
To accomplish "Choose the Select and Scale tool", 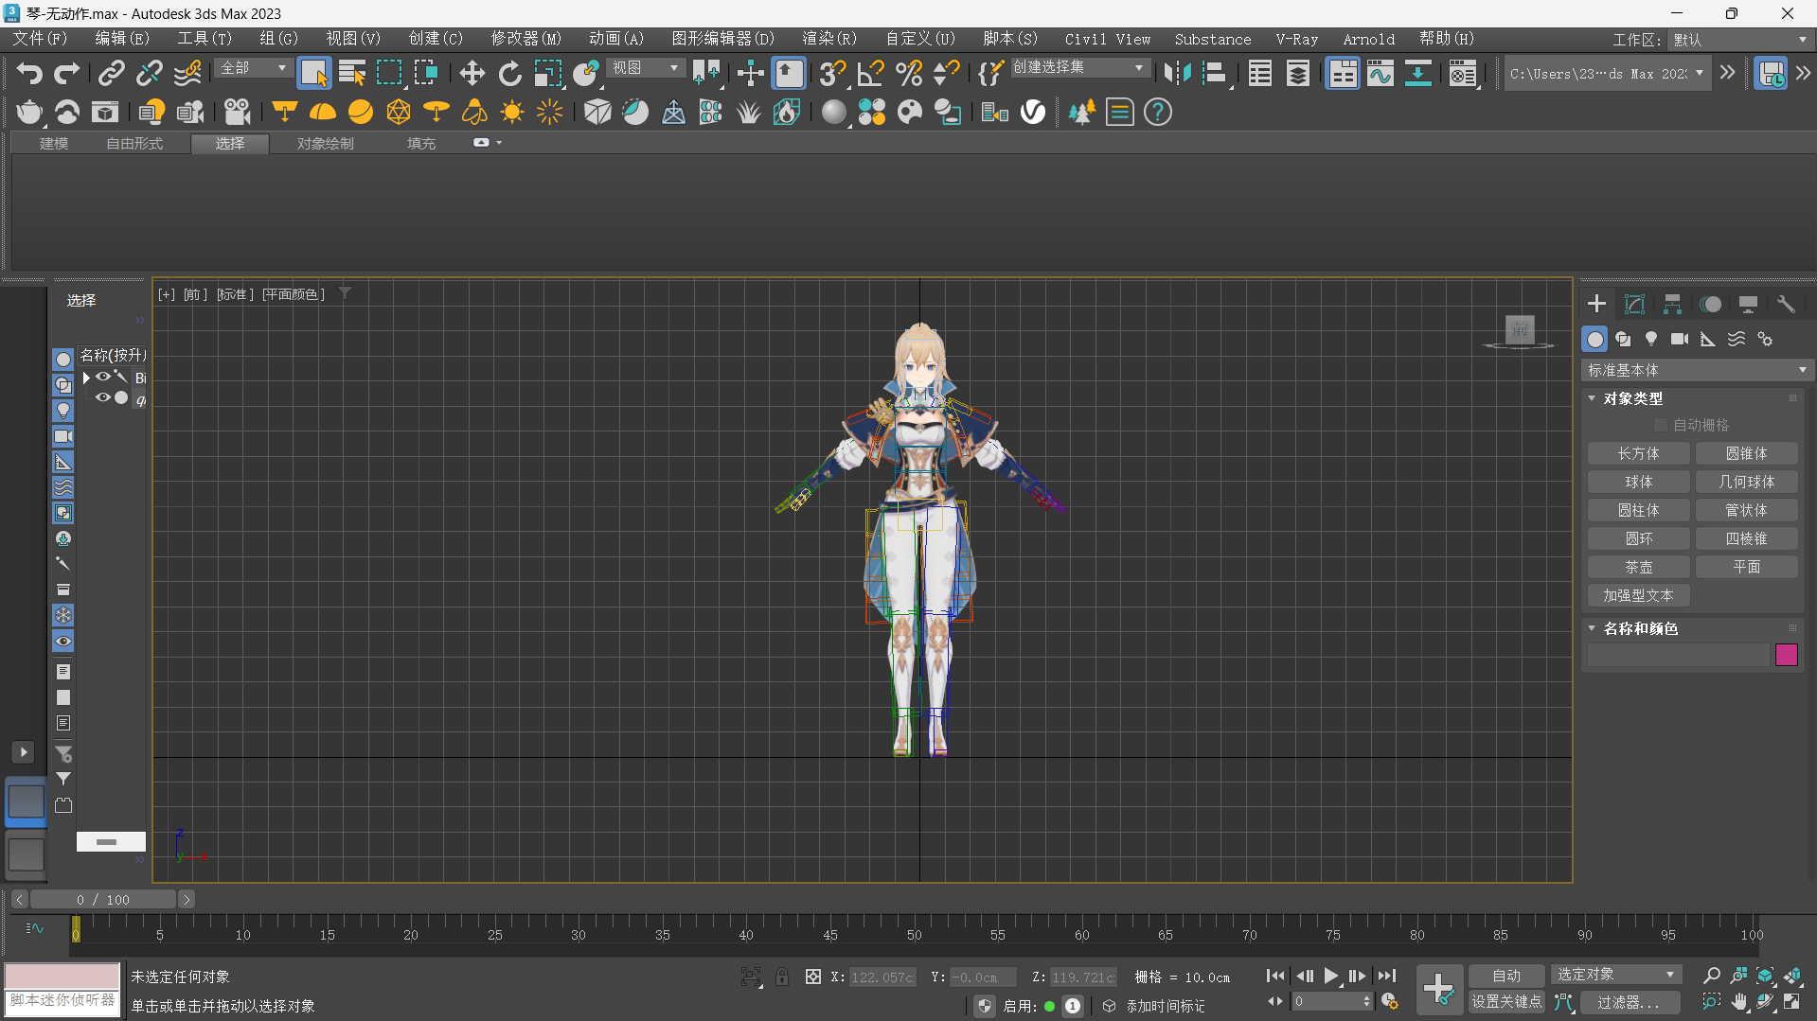I will click(x=547, y=73).
